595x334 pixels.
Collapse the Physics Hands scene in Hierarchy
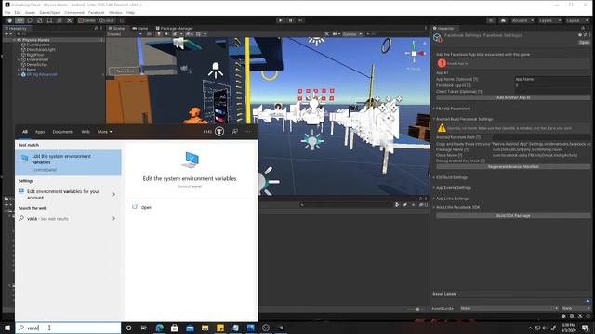coord(15,40)
